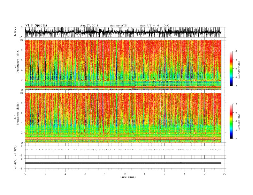Click the time axis tick label "3"
Screen dimensions: 253x195
pyautogui.click(x=85, y=174)
